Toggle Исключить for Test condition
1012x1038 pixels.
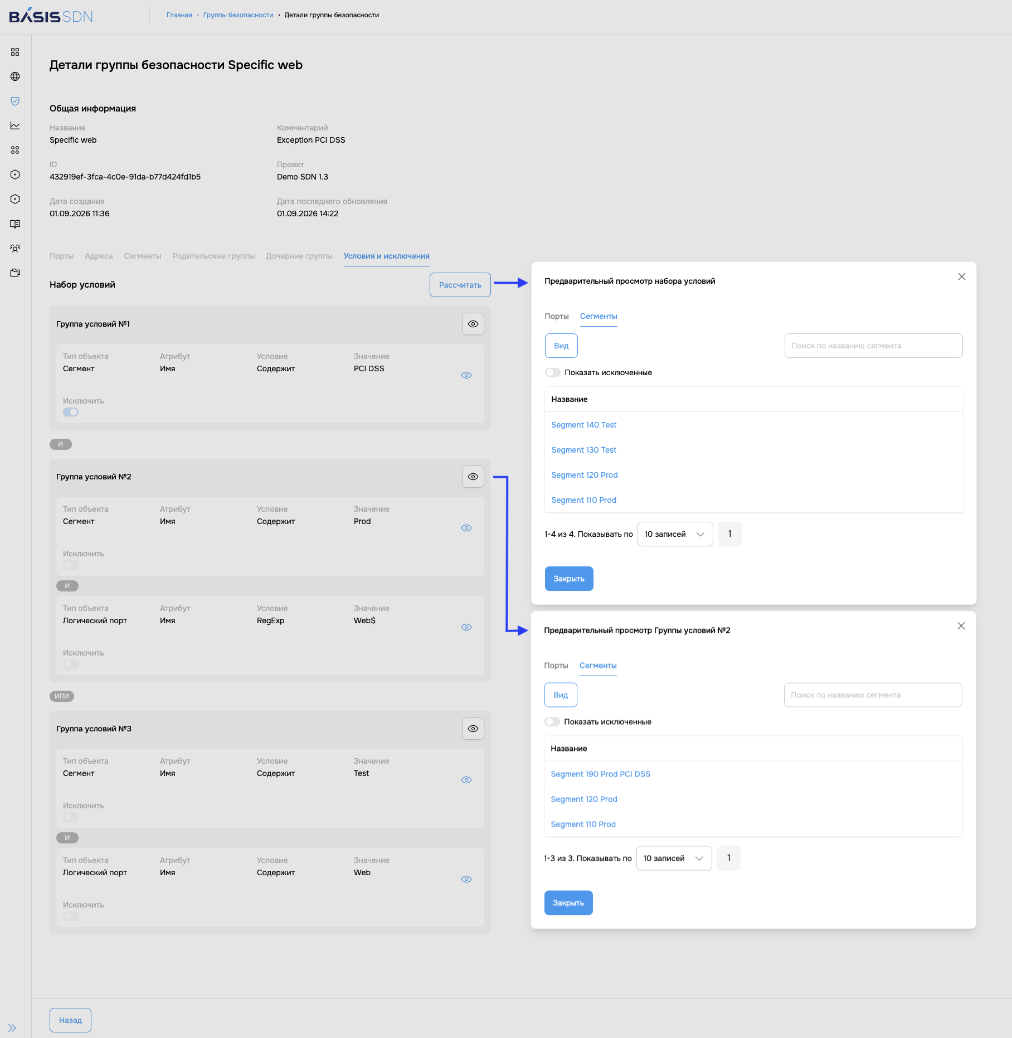[71, 817]
